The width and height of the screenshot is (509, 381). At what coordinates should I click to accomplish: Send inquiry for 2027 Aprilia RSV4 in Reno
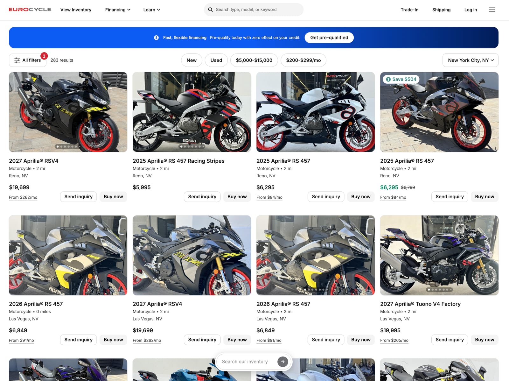point(78,197)
